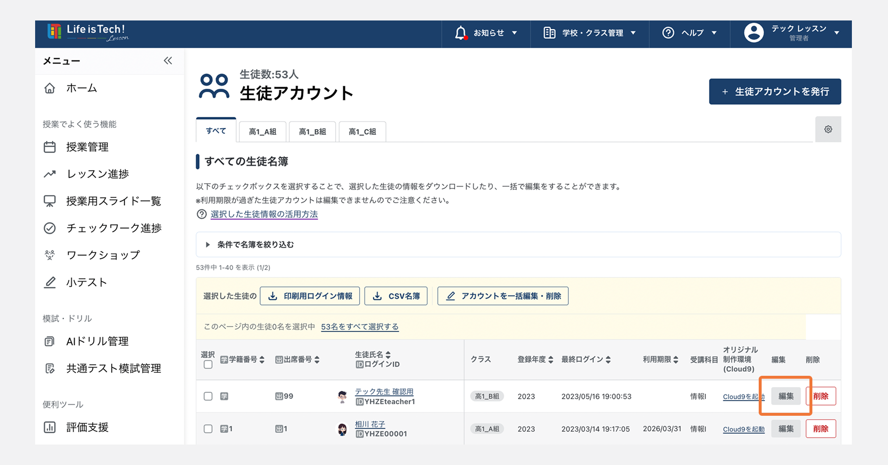Viewport: 888px width, 465px height.
Task: Select チェックワーク進捗 in the sidebar
Action: click(x=113, y=228)
